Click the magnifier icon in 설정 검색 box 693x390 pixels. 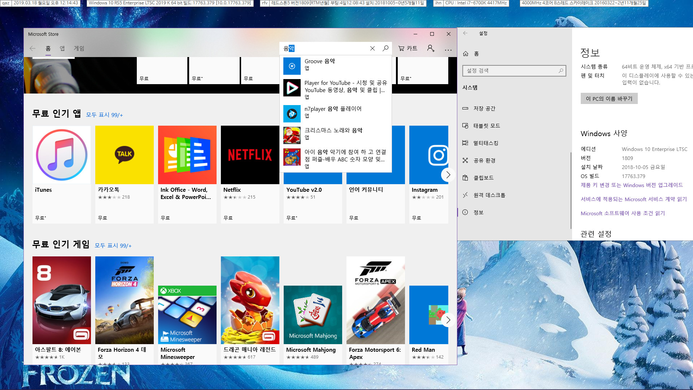point(561,71)
